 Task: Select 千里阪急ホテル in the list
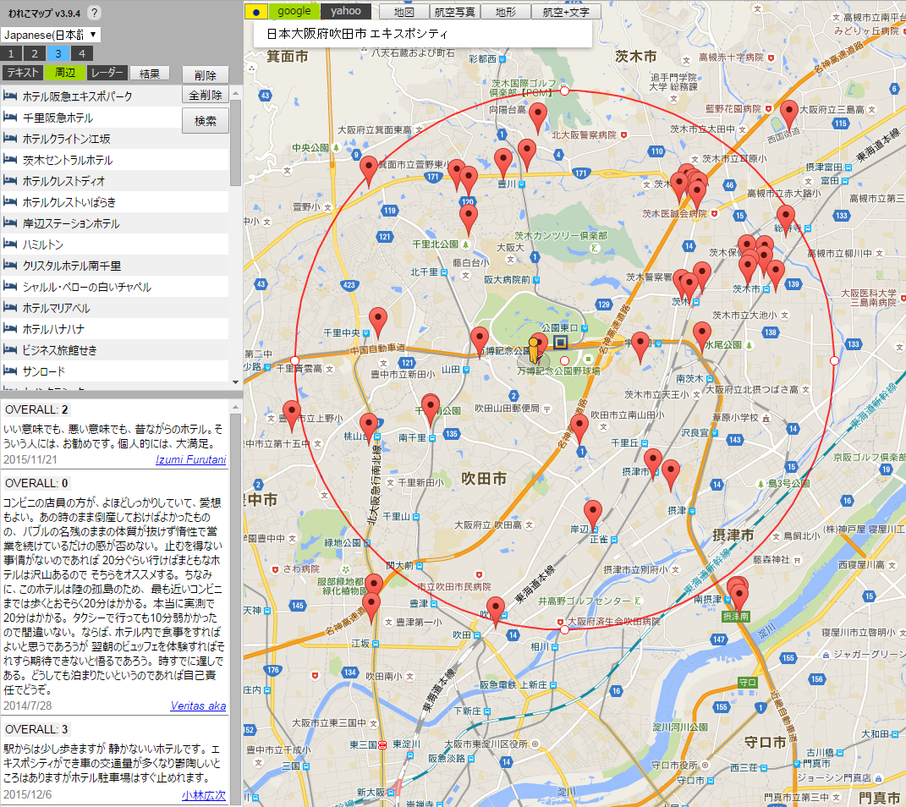(91, 118)
